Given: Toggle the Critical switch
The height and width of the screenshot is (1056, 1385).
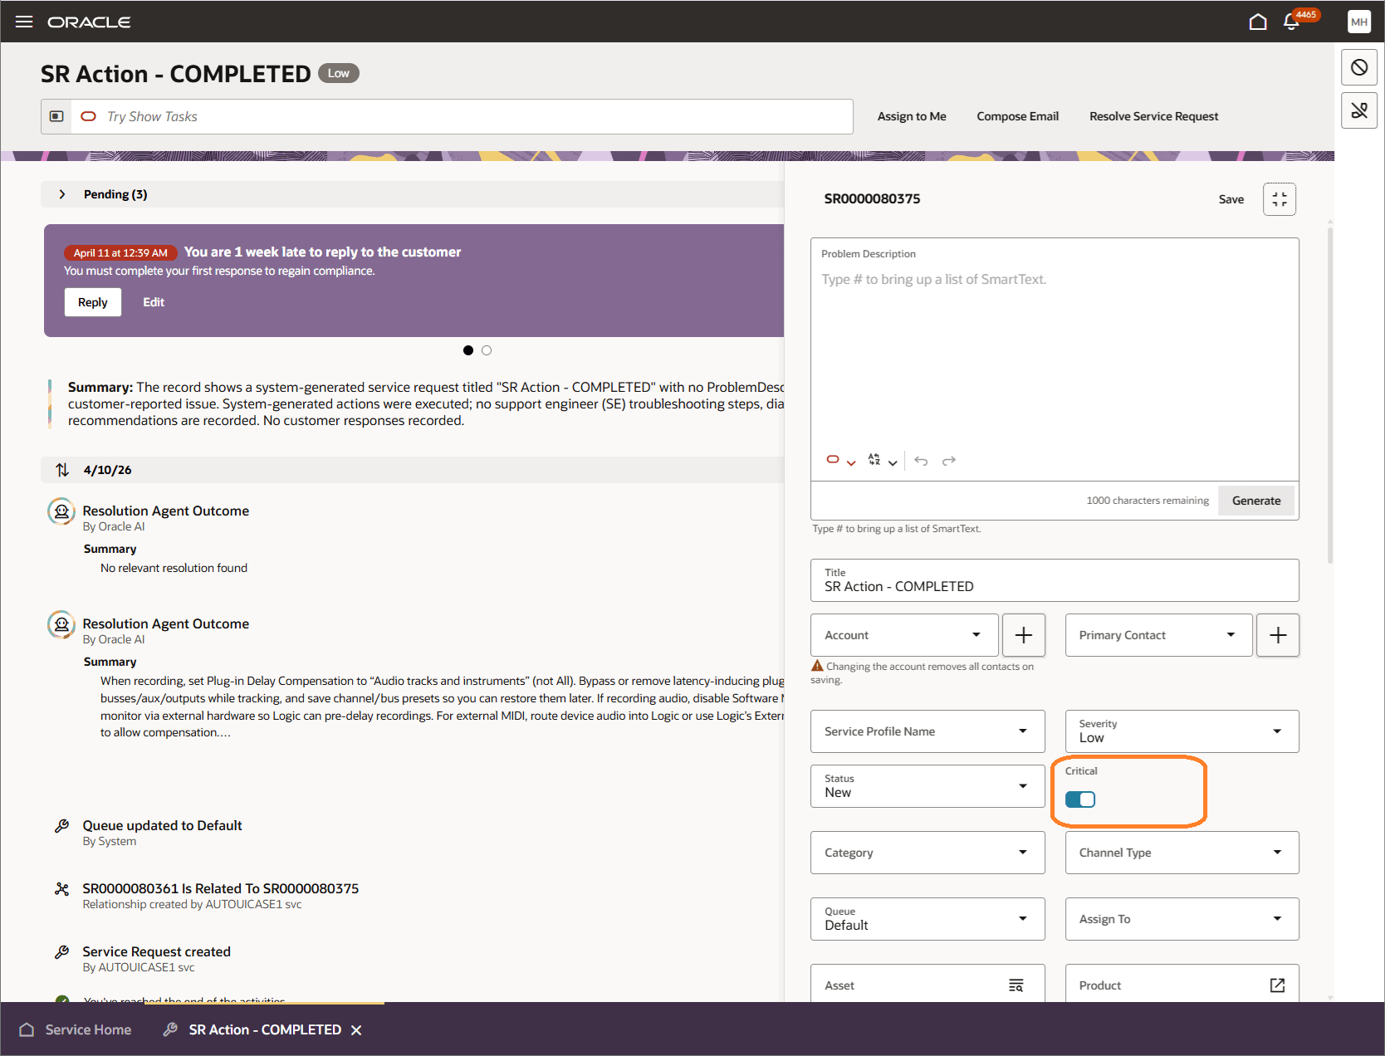Looking at the screenshot, I should tap(1080, 799).
